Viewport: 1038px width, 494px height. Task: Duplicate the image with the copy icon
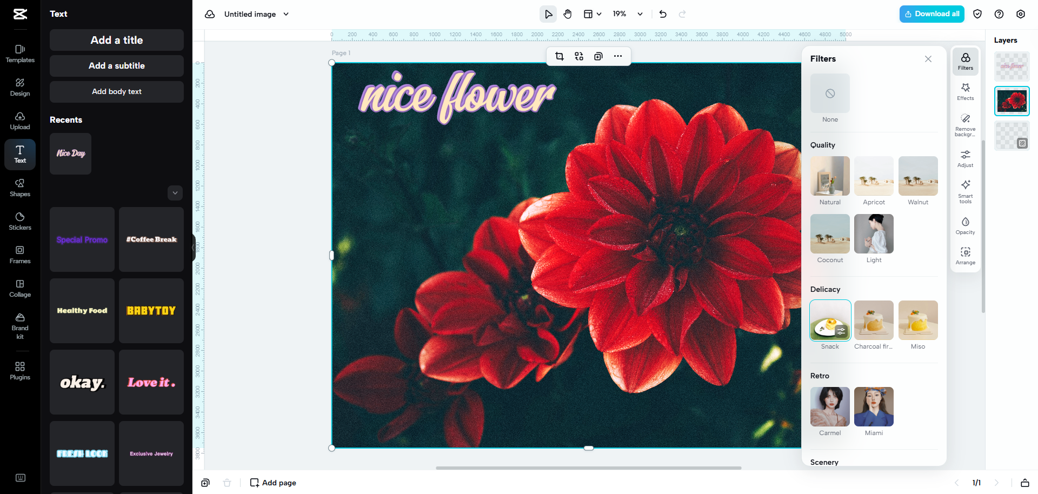point(598,56)
